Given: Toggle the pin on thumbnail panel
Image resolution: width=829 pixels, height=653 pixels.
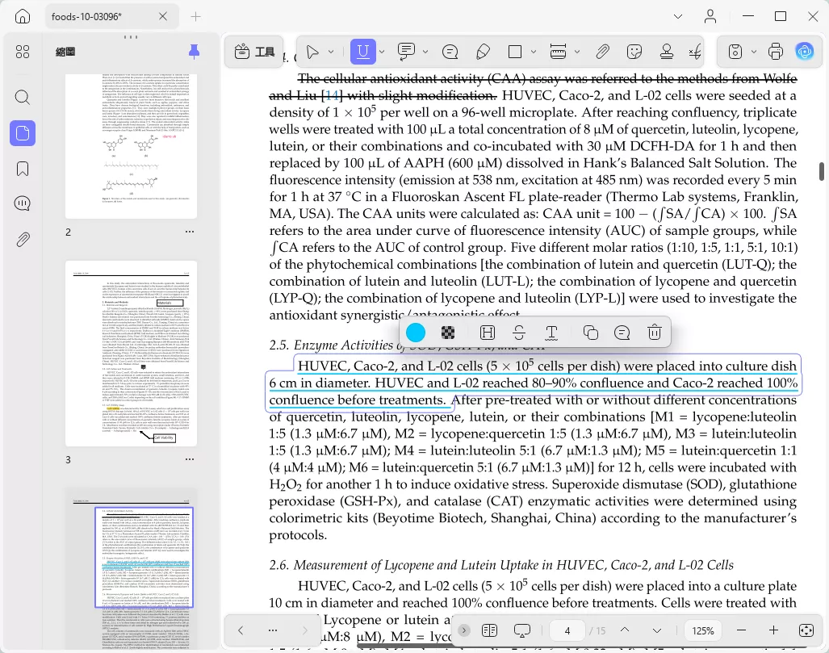Looking at the screenshot, I should [x=194, y=52].
